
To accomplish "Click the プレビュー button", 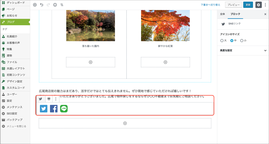I will coord(234,5).
